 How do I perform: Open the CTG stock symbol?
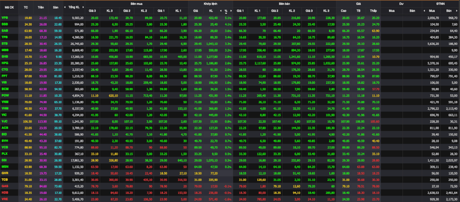point(4,69)
